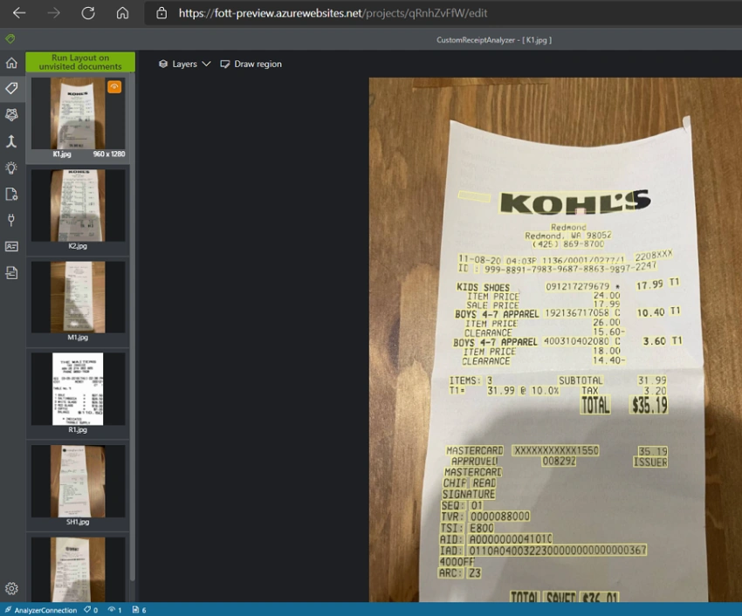Select the Tags editor icon in the sidebar
This screenshot has width=742, height=616.
tap(11, 88)
